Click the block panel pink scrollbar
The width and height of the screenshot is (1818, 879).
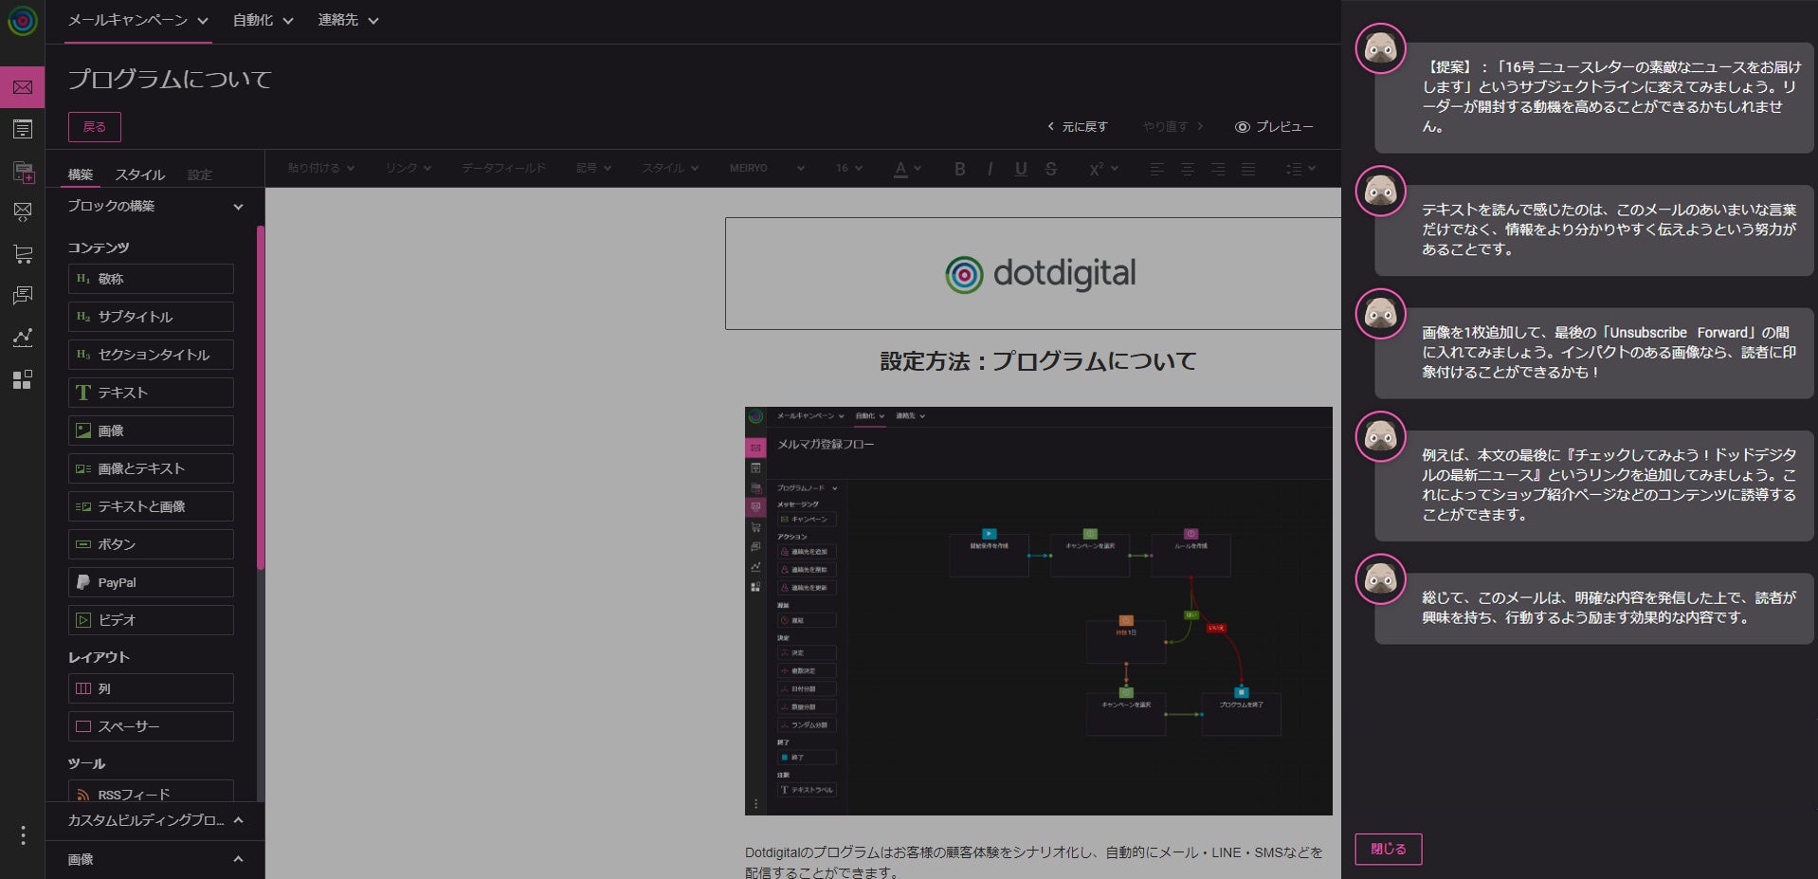[261, 398]
